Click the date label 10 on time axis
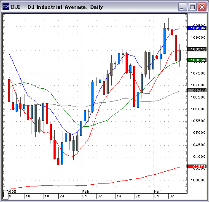 pyautogui.click(x=28, y=196)
